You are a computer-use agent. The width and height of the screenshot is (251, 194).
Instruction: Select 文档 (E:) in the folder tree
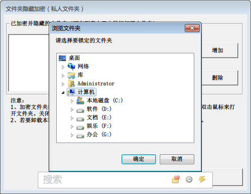pyautogui.click(x=99, y=118)
